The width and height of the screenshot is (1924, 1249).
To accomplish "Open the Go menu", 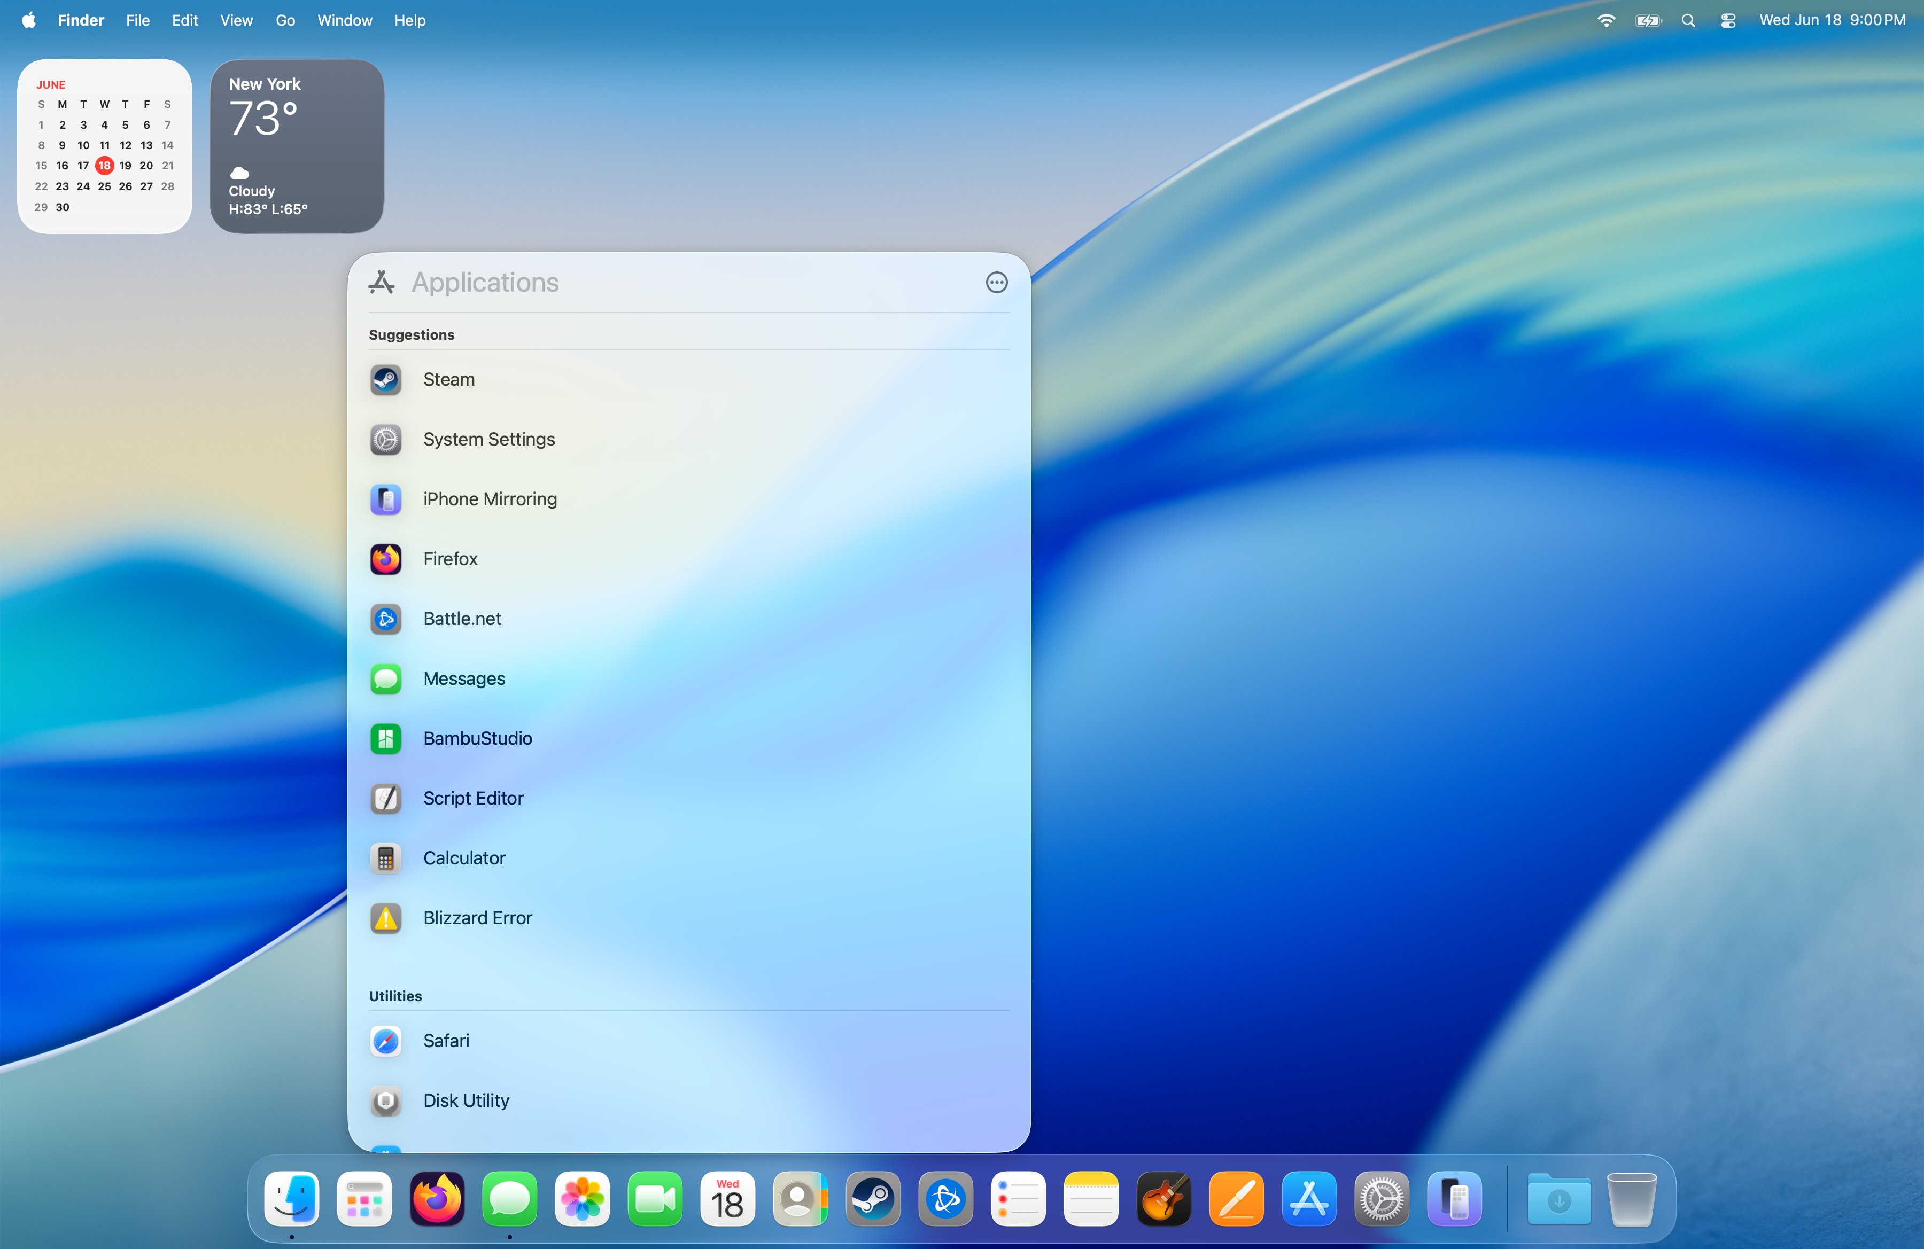I will [x=285, y=20].
